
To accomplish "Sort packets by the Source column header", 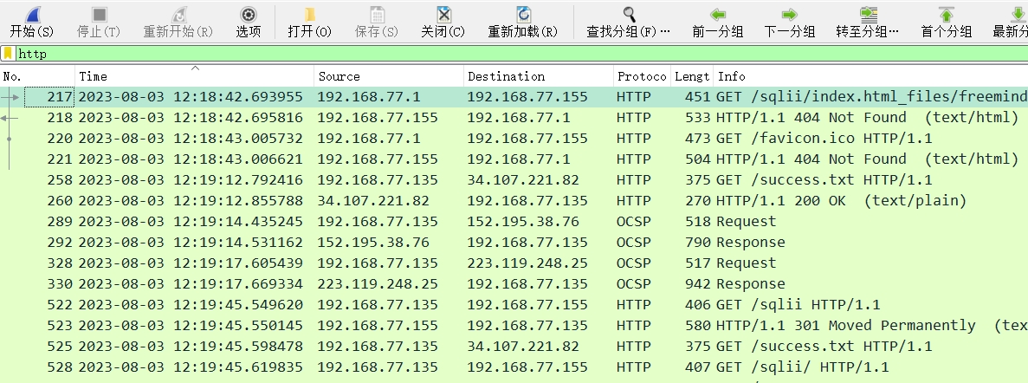I will pyautogui.click(x=389, y=76).
